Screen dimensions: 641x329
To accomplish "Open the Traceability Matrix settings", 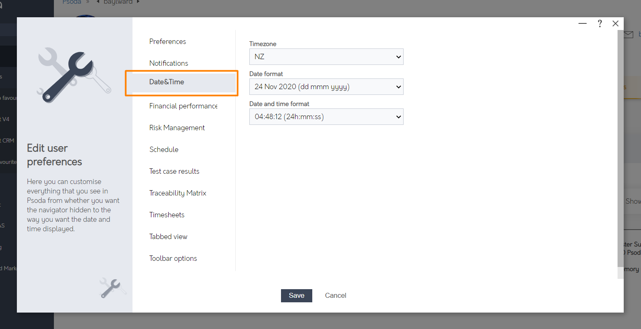I will pos(178,193).
